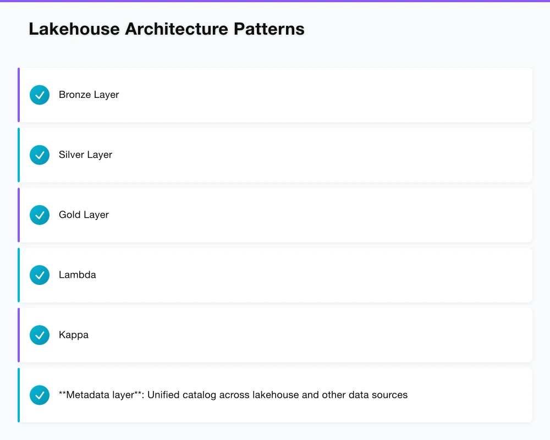Screen dimensions: 550x440
Task: Click the check icon beside Kappa
Action: [40, 335]
